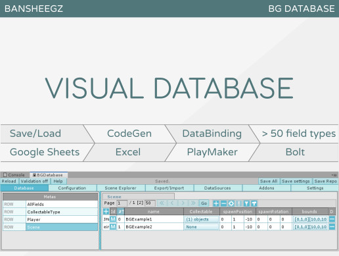Image resolution: width=339 pixels, height=256 pixels.
Task: Click the Help button
Action: 58,181
